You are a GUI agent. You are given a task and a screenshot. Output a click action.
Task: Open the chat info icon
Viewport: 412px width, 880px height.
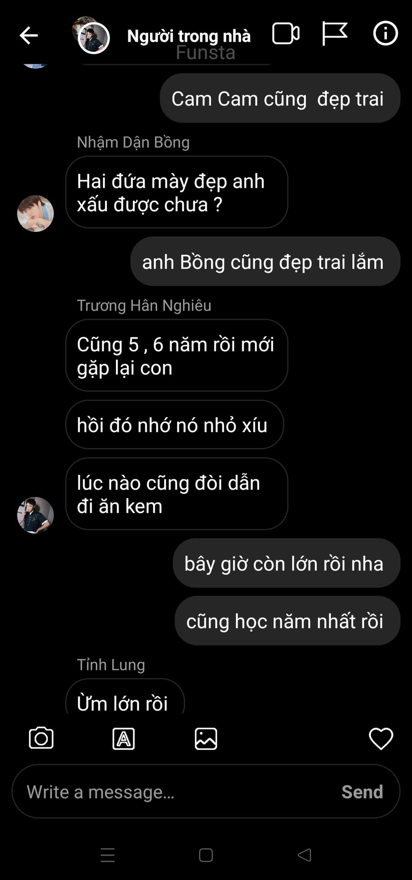[385, 33]
